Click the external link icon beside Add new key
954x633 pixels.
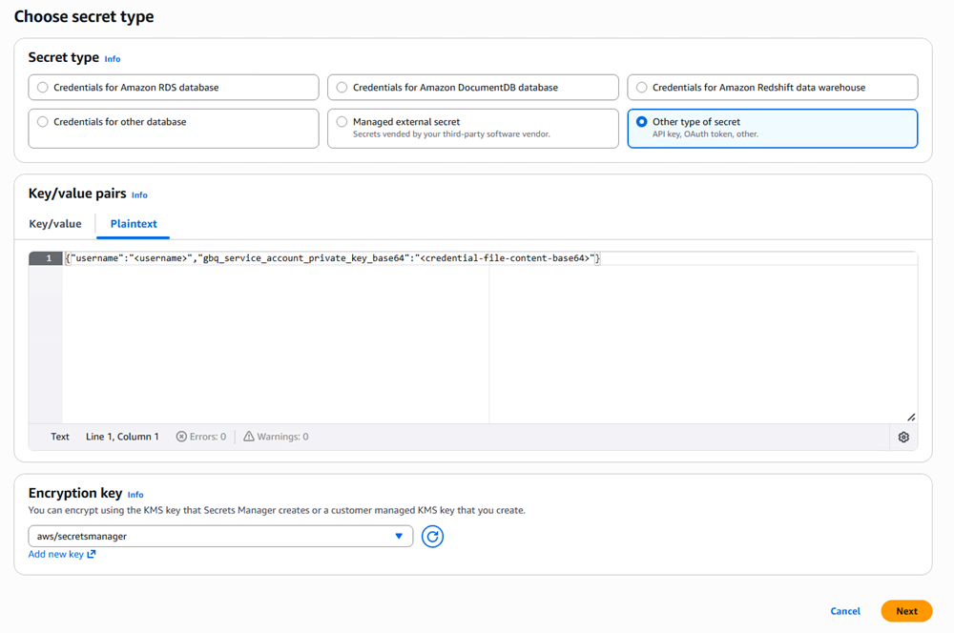pos(92,554)
